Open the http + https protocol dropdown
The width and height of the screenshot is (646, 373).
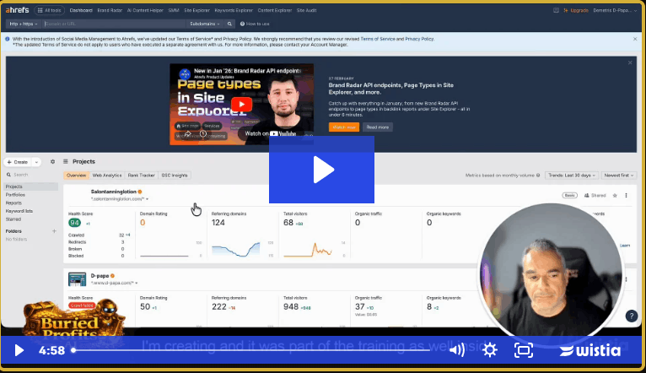coord(24,24)
